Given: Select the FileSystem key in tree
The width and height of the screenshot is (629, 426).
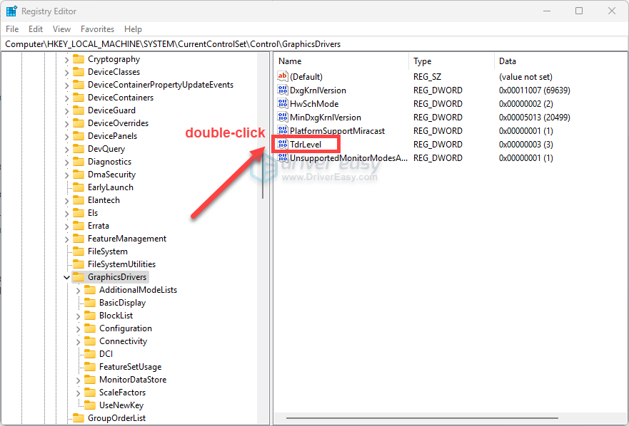Looking at the screenshot, I should click(107, 251).
